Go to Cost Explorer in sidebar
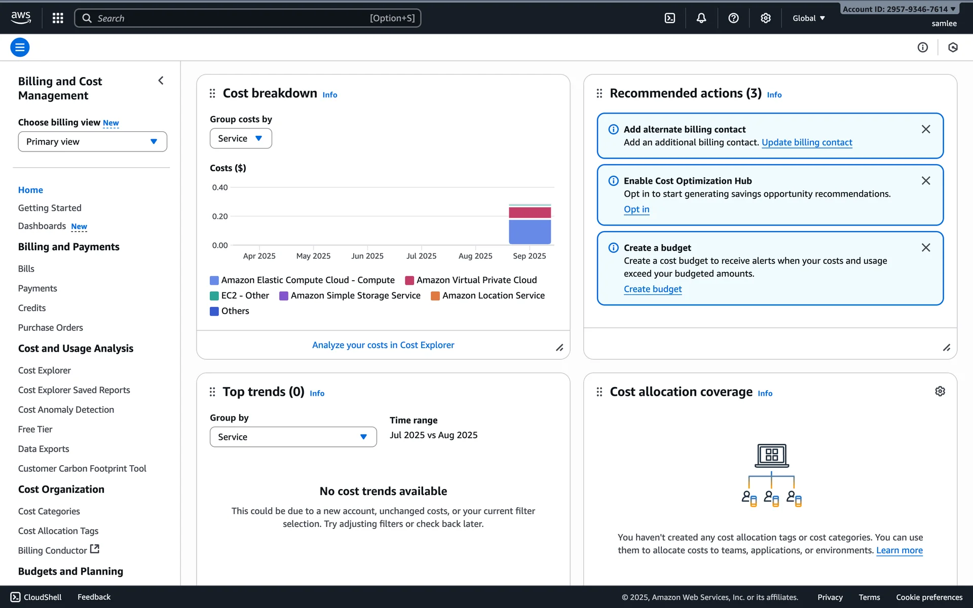 coord(45,370)
